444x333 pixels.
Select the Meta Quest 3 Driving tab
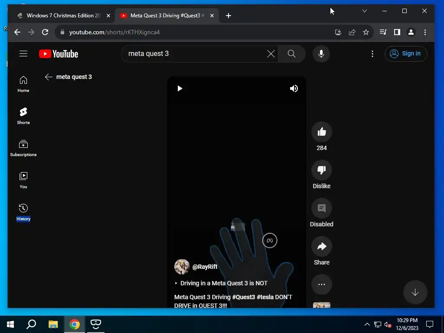(x=167, y=16)
